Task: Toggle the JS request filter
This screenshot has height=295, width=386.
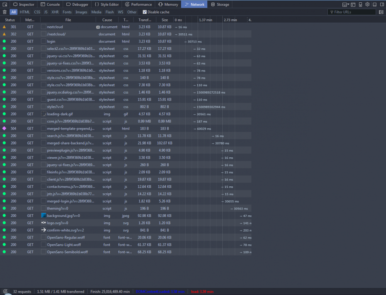Action: (46, 12)
